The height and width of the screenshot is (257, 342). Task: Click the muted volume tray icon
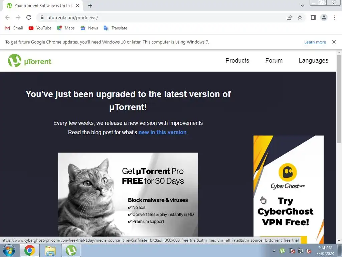click(308, 251)
